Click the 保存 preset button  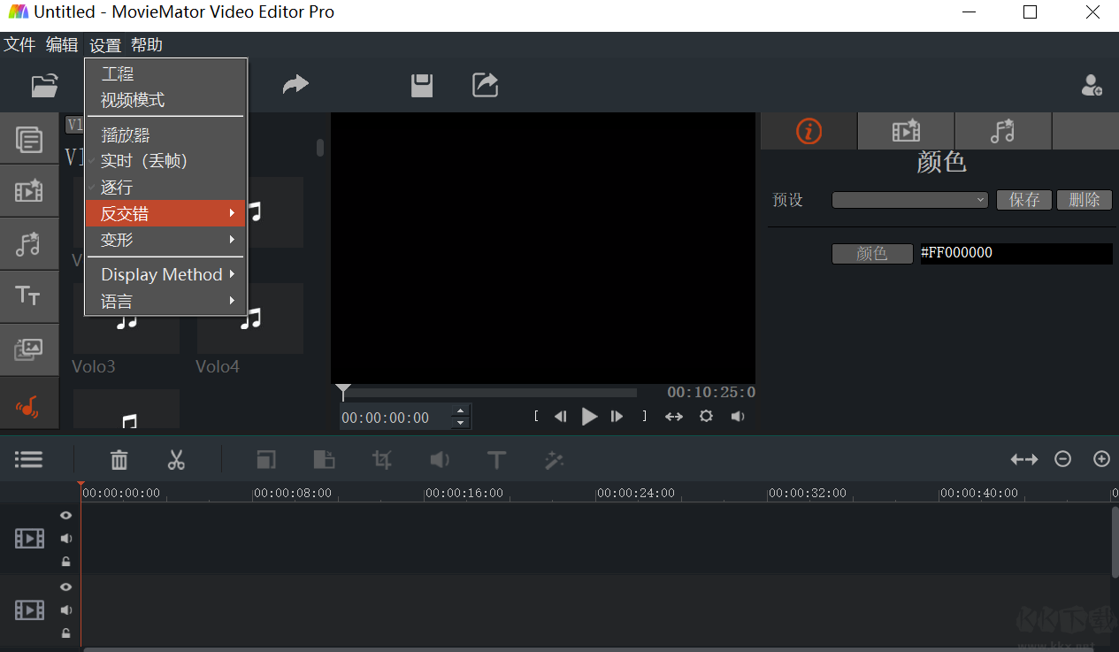1024,200
